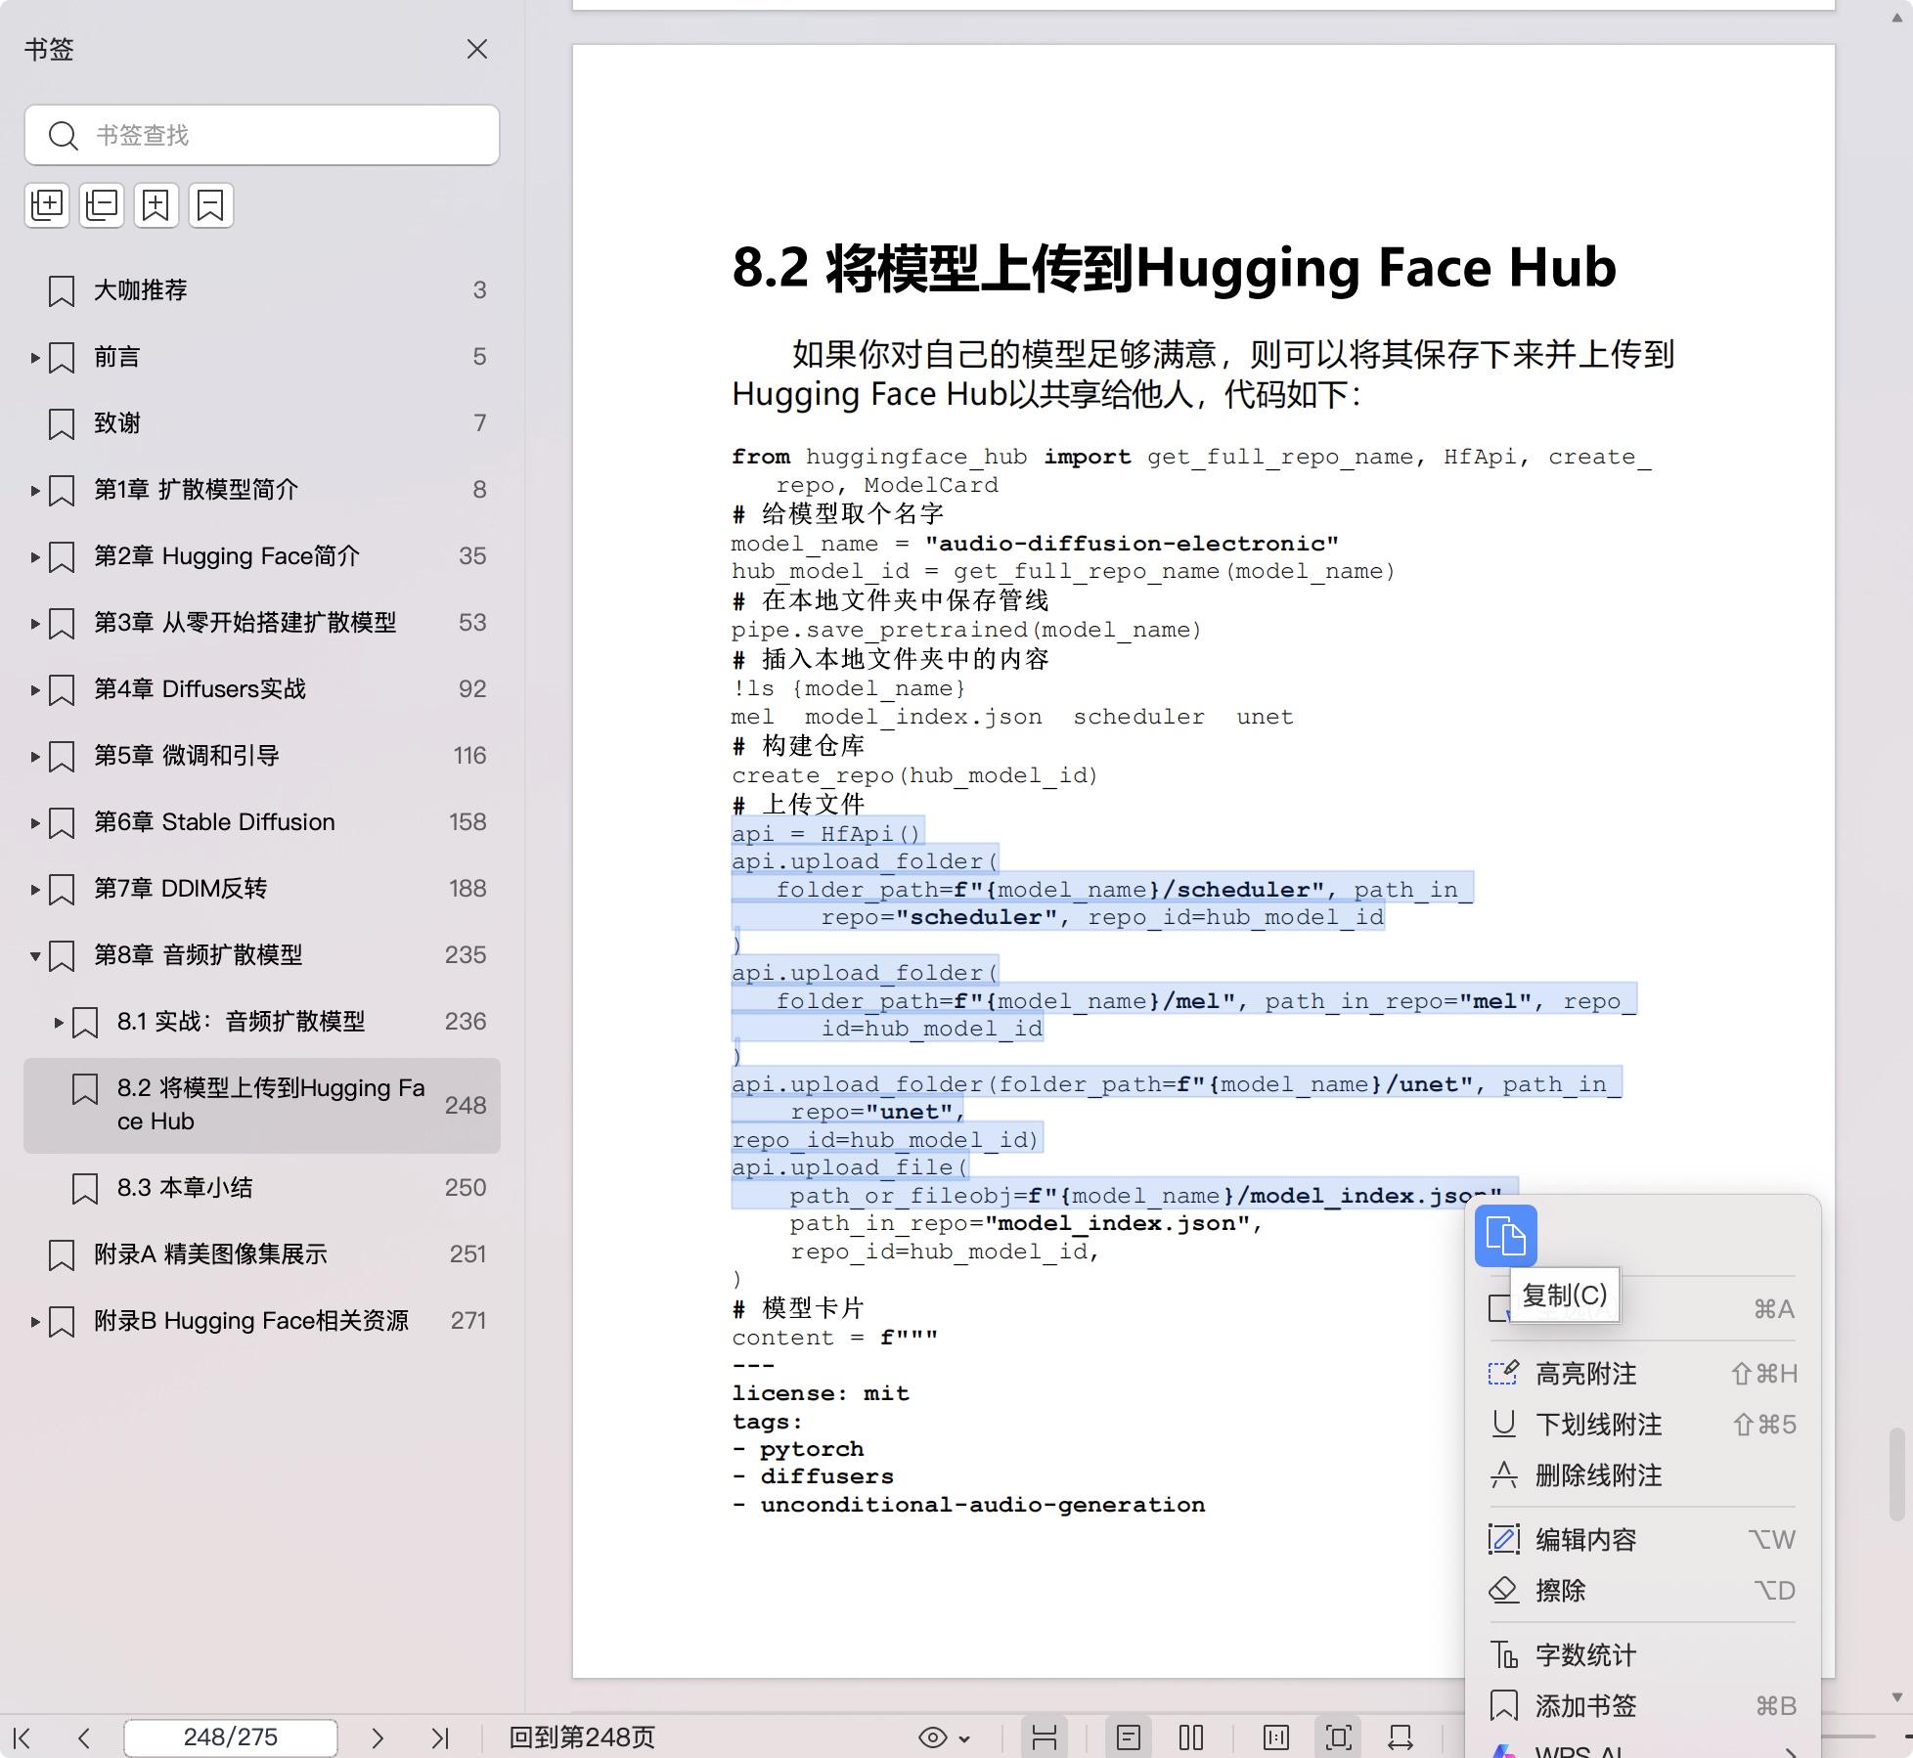The width and height of the screenshot is (1913, 1758).
Task: Click the expand all bookmarks icon
Action: (47, 205)
